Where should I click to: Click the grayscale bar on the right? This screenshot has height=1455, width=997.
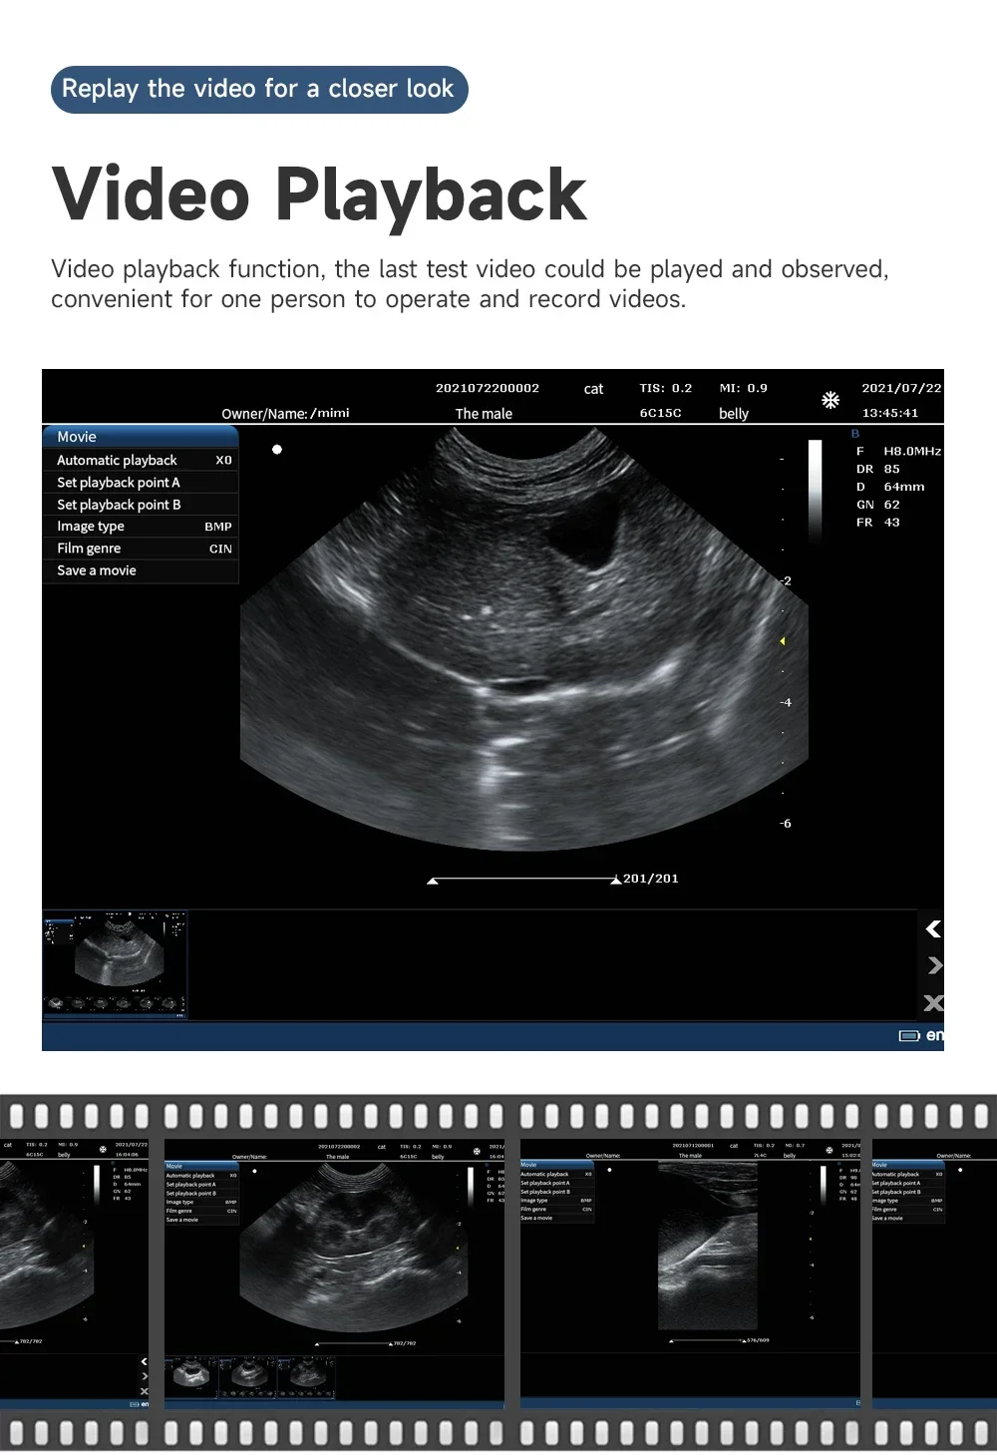click(815, 491)
